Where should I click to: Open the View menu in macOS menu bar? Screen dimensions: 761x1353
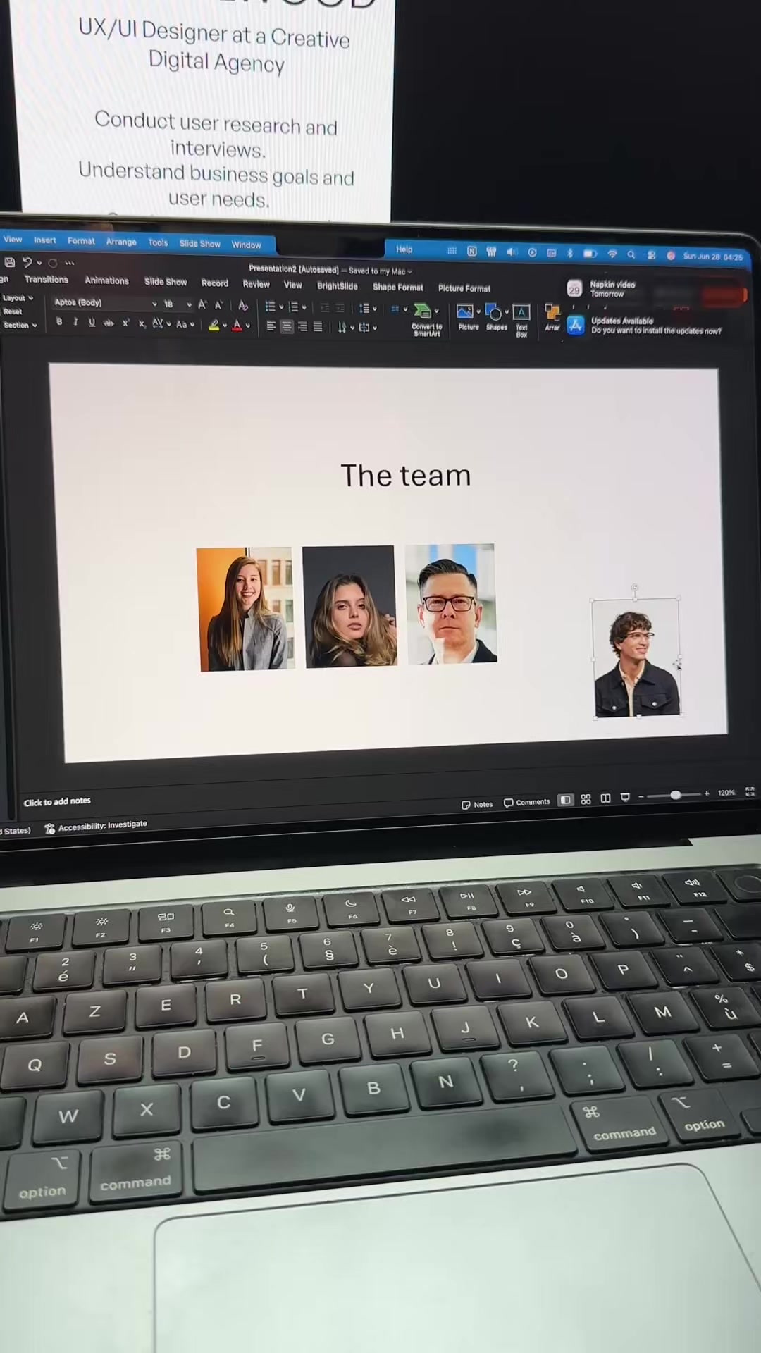[13, 240]
